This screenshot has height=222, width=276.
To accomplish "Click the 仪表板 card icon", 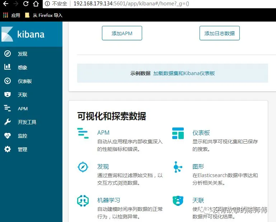I will (178, 133).
